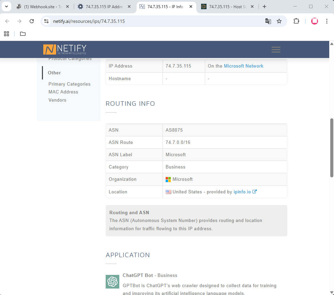The height and width of the screenshot is (295, 334).
Task: Open the Microsoft Network link
Action: (x=243, y=66)
